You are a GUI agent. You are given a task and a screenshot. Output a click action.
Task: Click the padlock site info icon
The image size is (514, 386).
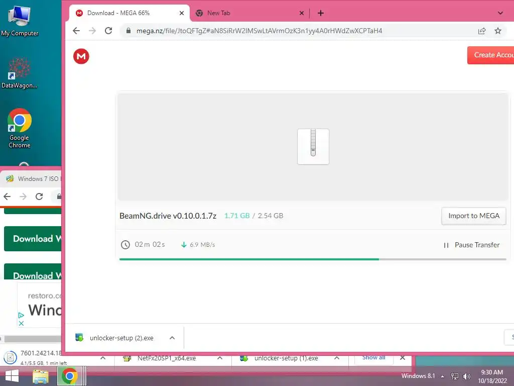128,31
